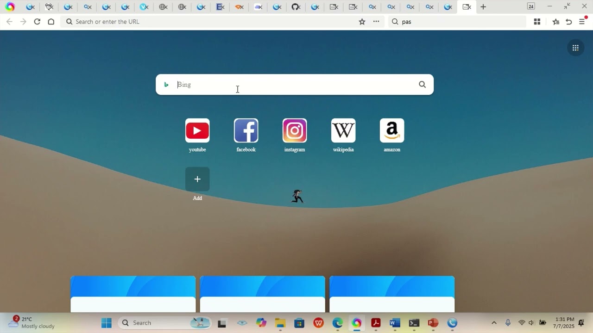This screenshot has width=593, height=333.
Task: Open the extensions tiles icon in toolbar
Action: click(x=537, y=22)
